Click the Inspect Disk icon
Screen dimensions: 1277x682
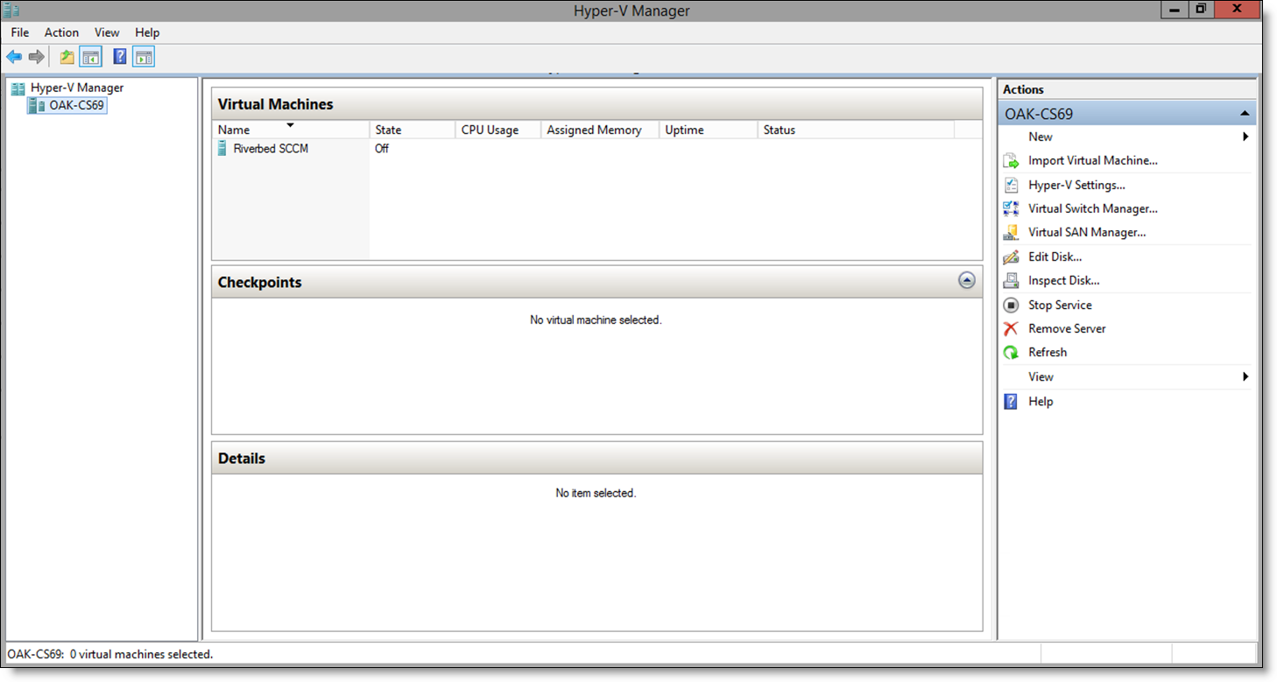tap(1011, 281)
